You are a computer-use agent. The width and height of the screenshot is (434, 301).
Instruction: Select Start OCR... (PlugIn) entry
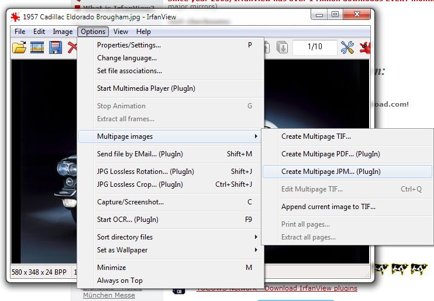coord(171,220)
